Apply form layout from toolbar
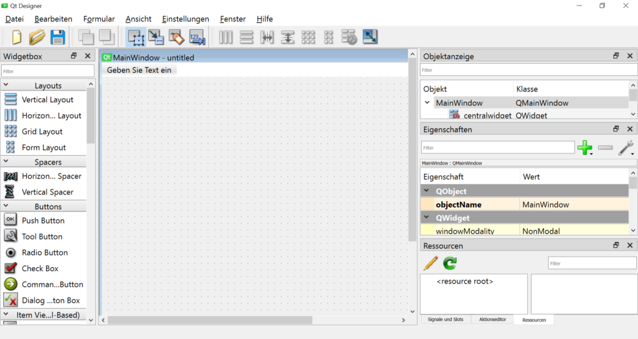The height and width of the screenshot is (339, 638). pos(329,37)
